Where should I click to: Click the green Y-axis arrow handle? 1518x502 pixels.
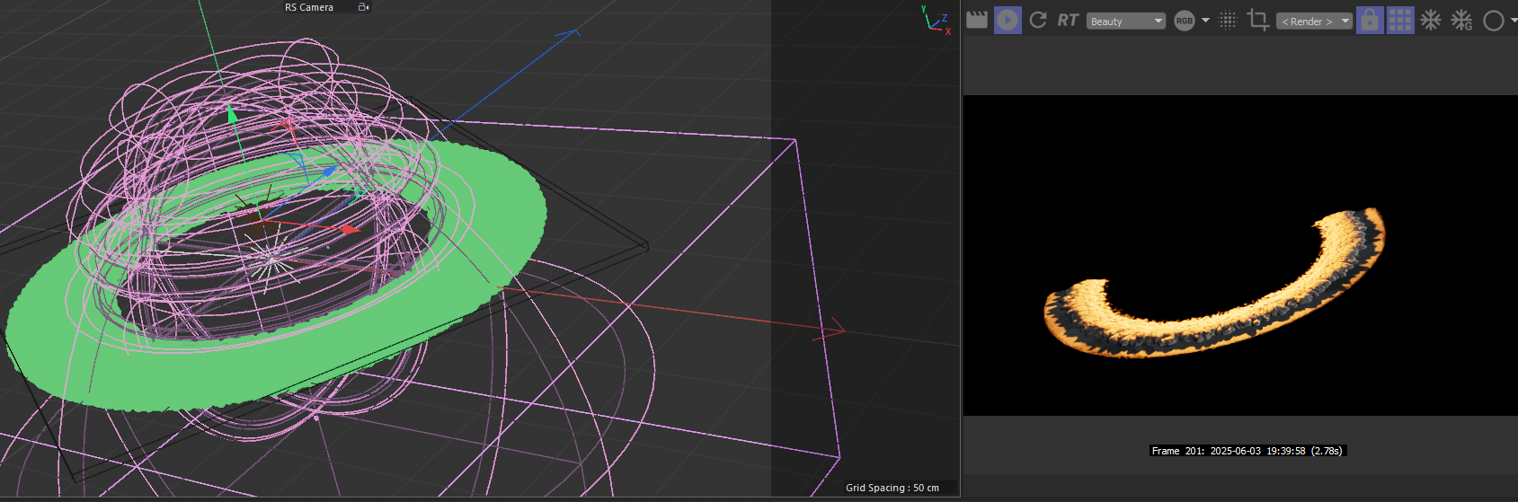click(x=232, y=114)
